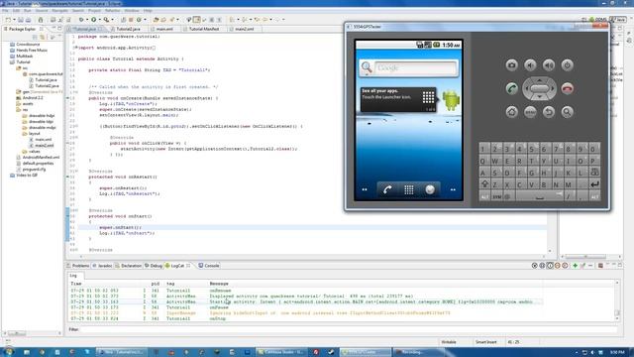The height and width of the screenshot is (357, 634).
Task: Open the Declaration view tab
Action: 128,266
